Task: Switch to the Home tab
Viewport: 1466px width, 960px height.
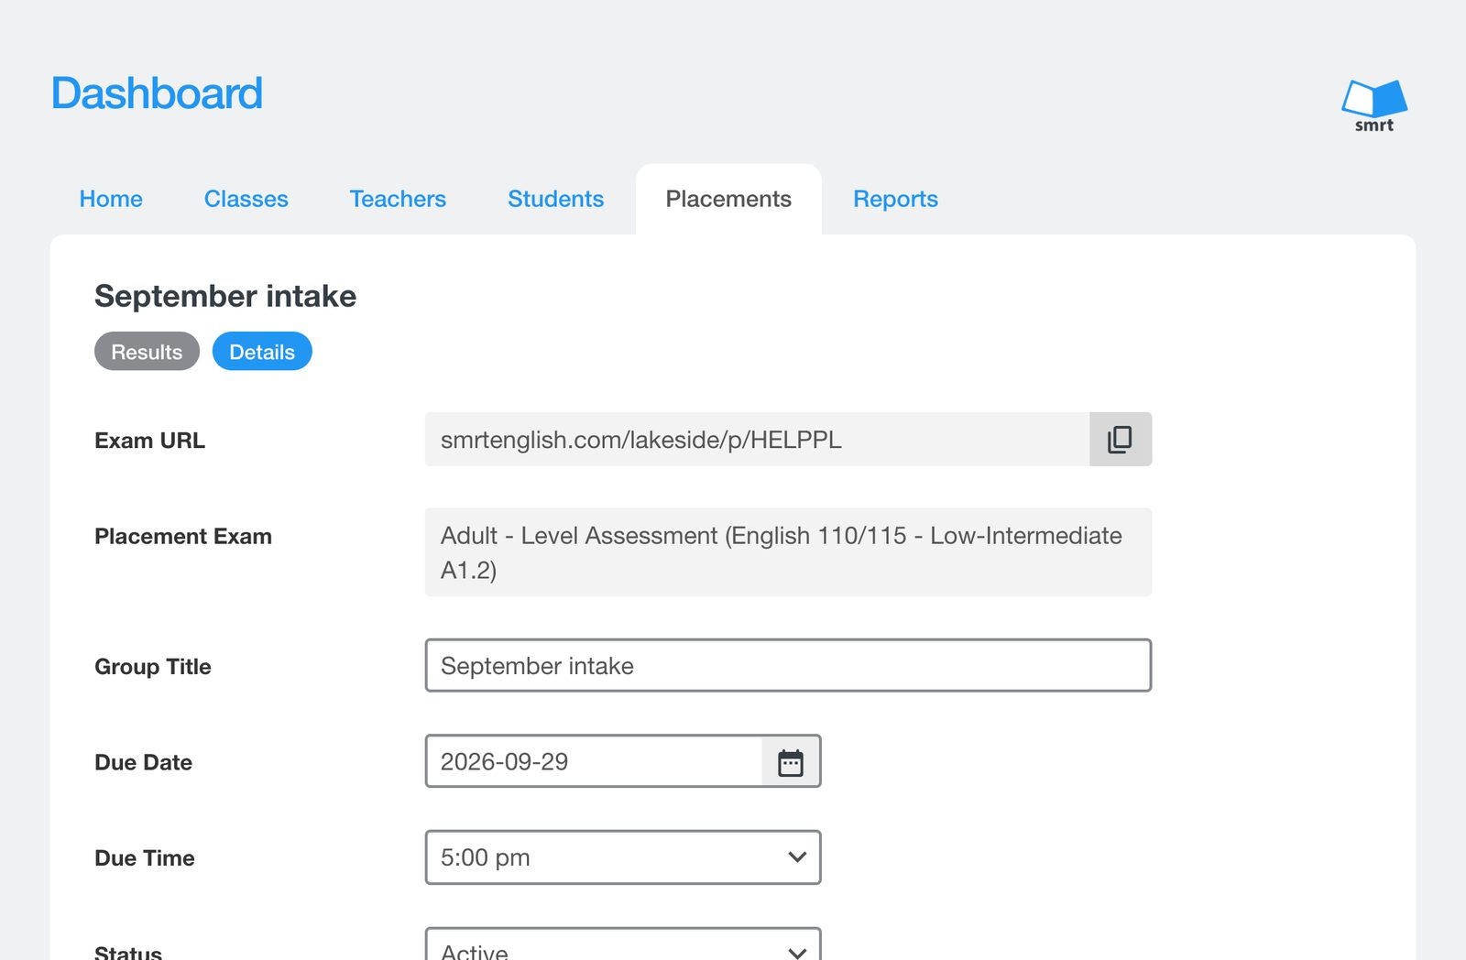Action: coord(111,199)
